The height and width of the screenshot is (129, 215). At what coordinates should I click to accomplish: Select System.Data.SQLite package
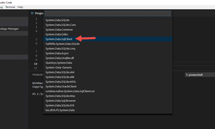[x=108, y=20]
